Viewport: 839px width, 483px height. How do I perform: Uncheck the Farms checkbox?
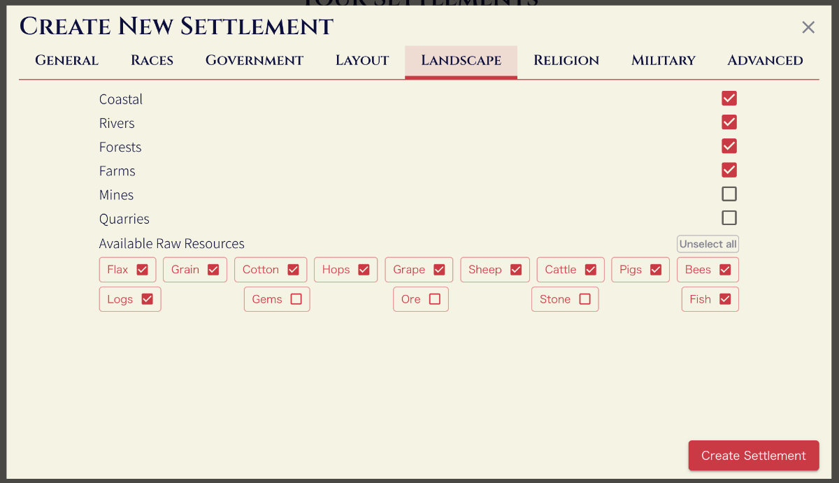pyautogui.click(x=729, y=170)
